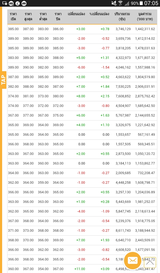Select the row showing +11.00 change
160x273 pixels.
pyautogui.click(x=80, y=269)
